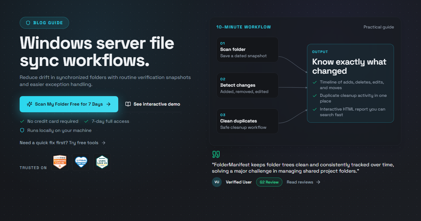Click Duplicate cleanup activity in one place text

353,98
